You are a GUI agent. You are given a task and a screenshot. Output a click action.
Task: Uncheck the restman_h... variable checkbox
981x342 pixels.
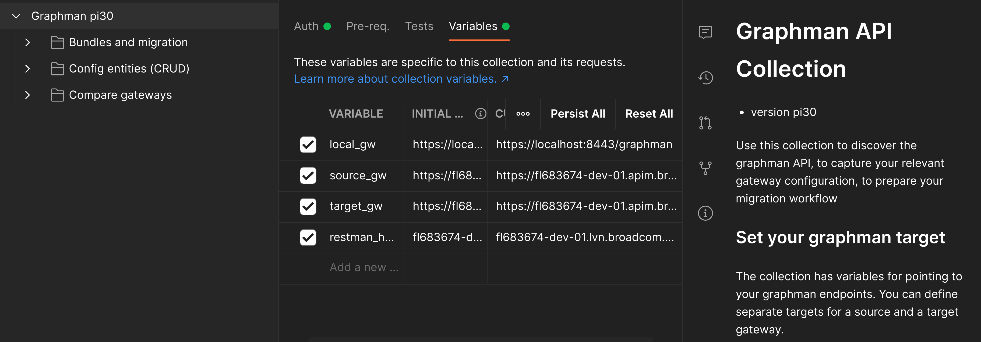click(x=307, y=237)
